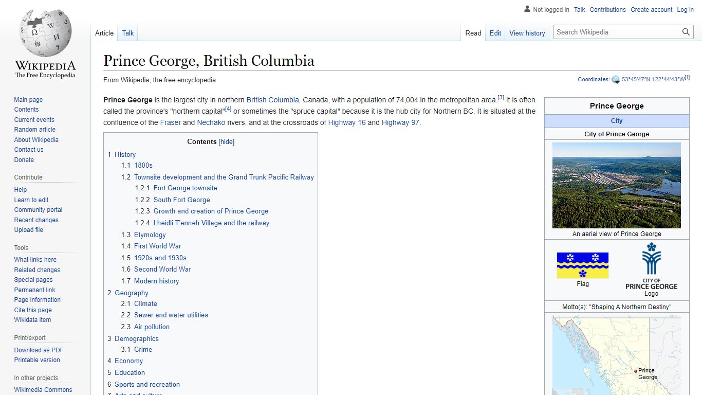Open the British Columbia location map
Viewport: 702px width, 395px height.
click(617, 355)
